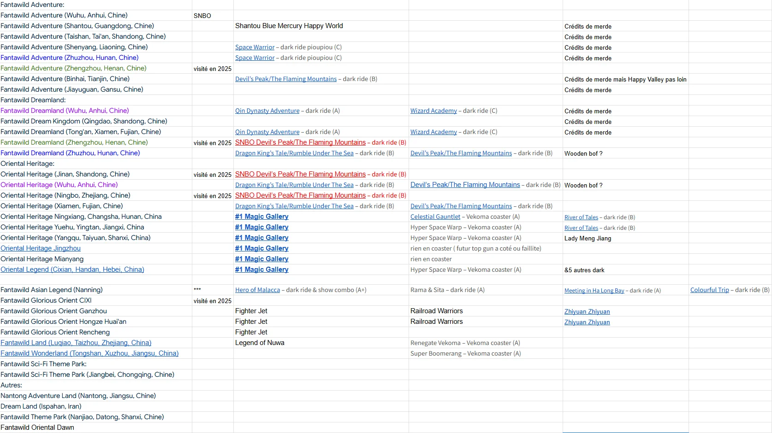The height and width of the screenshot is (433, 772).
Task: Open Dragon King's Tale link in Wuhu Heritage row
Action: tap(294, 185)
